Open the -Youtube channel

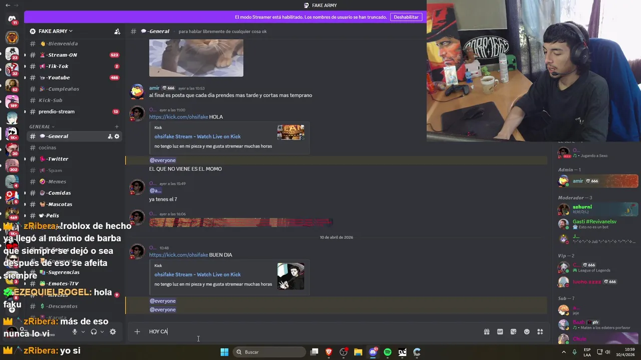coord(74,77)
